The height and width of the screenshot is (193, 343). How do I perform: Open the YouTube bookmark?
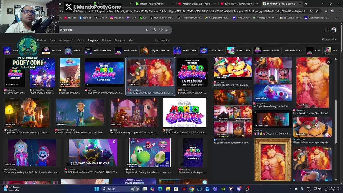pyautogui.click(x=70, y=18)
